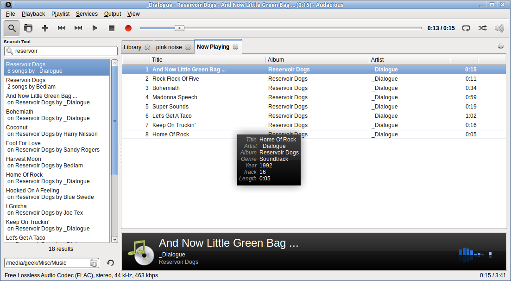Select Reservoir Dogs 2 songs by Bedlam

point(57,83)
